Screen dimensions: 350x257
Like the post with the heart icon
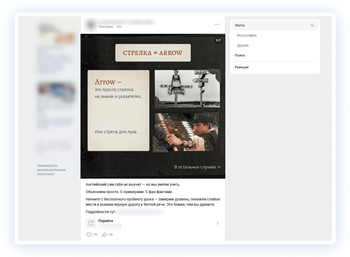tap(89, 234)
